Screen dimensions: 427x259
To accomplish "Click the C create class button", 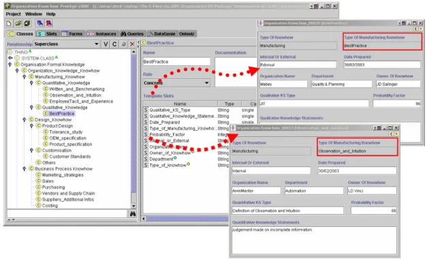I will (114, 44).
